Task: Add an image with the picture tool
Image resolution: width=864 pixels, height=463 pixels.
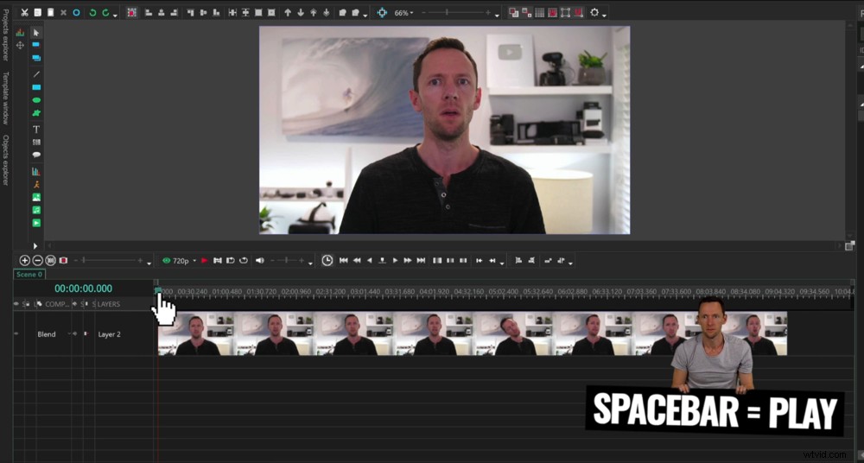Action: coord(36,197)
